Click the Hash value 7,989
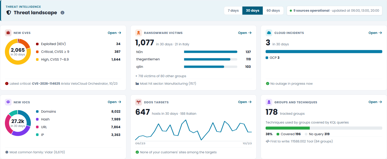 [116, 119]
